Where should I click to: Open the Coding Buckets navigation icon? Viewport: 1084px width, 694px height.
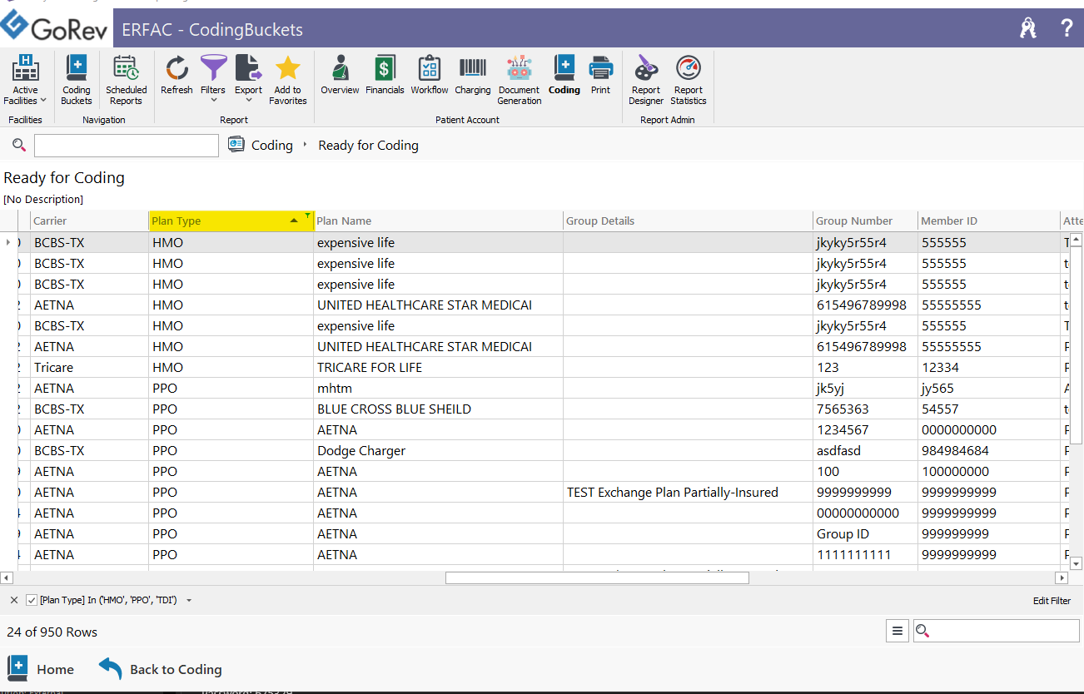point(76,79)
